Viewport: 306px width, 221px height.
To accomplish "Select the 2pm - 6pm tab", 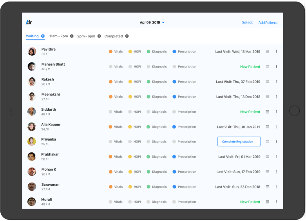I will [86, 36].
